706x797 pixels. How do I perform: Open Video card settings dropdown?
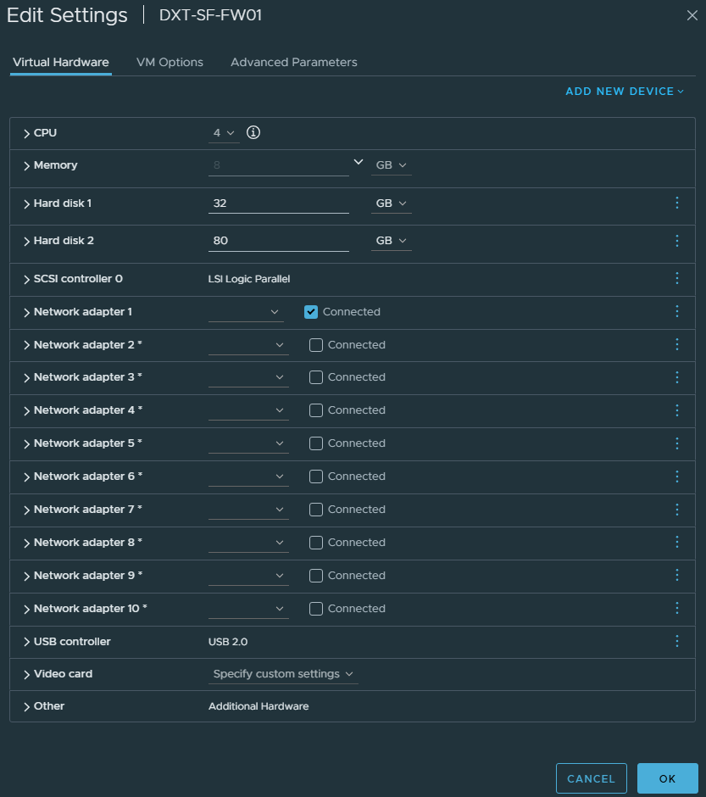tap(283, 674)
